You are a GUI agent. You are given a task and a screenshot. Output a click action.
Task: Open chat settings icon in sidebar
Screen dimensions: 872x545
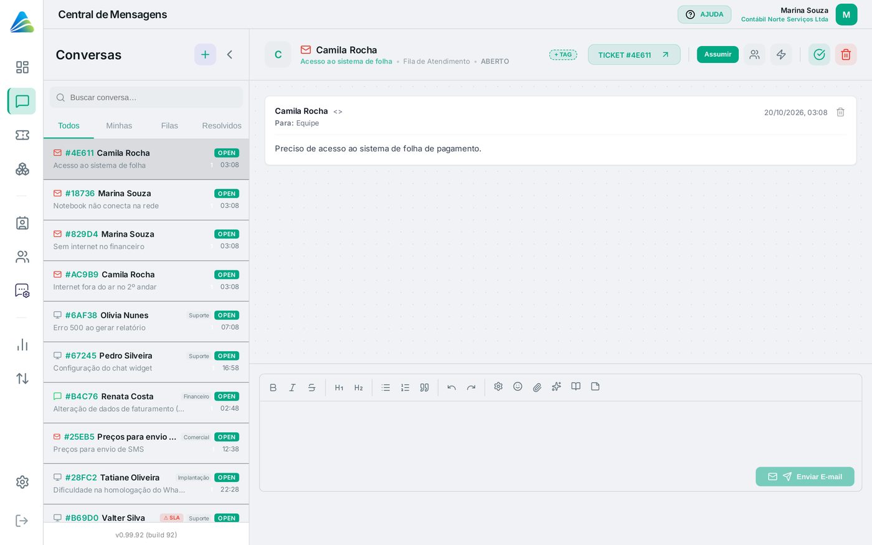tap(22, 291)
